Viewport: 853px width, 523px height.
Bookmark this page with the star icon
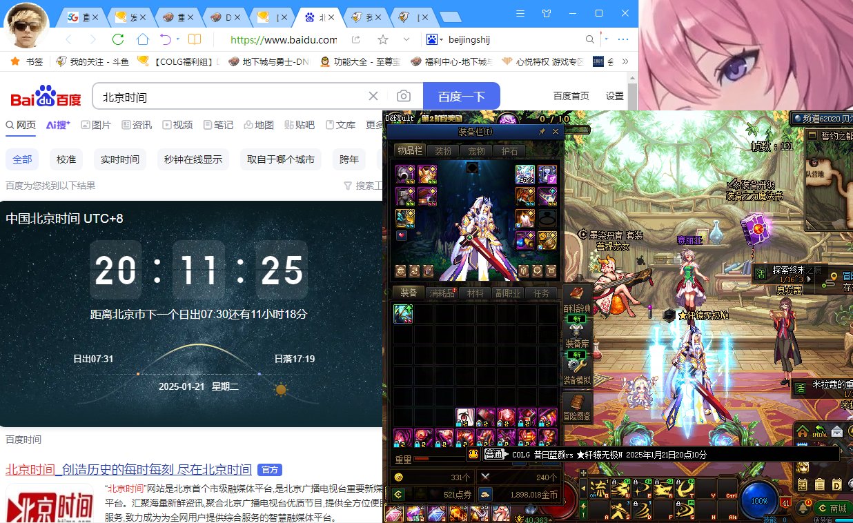coord(382,39)
